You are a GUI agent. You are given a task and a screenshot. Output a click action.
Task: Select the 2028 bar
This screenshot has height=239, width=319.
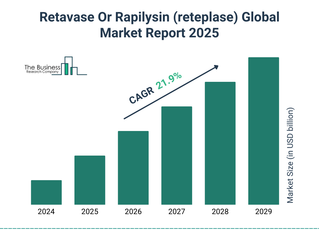click(220, 143)
